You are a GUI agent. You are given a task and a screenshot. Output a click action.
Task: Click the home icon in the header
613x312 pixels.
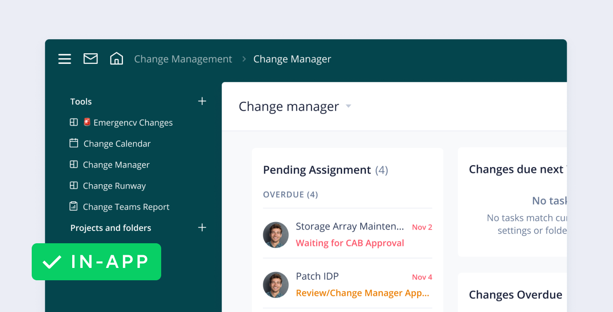(116, 58)
